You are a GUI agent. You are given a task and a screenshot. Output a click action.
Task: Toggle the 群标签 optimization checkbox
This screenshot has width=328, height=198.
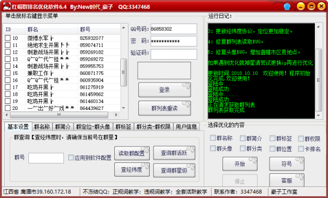coord(272,138)
